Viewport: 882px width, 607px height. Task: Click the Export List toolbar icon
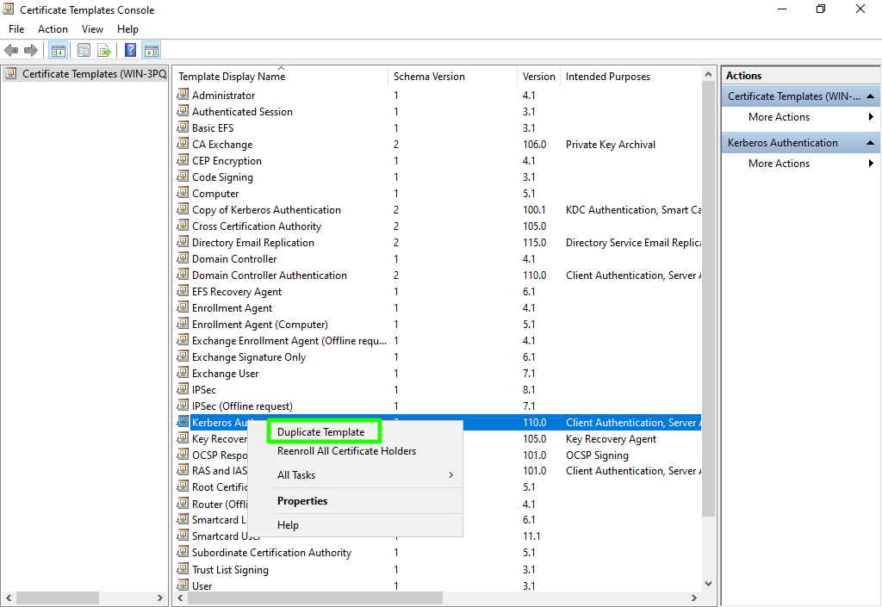pos(104,51)
